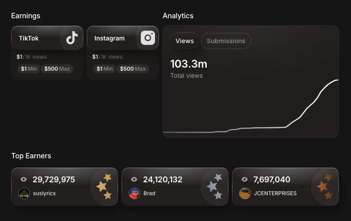
Task: Click suslyrics profile avatar
Action: point(24,193)
